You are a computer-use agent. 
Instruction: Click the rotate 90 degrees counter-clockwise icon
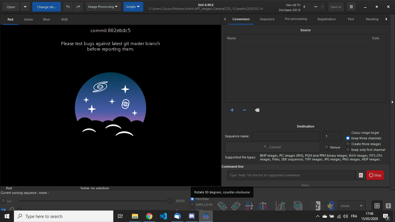[222, 206]
